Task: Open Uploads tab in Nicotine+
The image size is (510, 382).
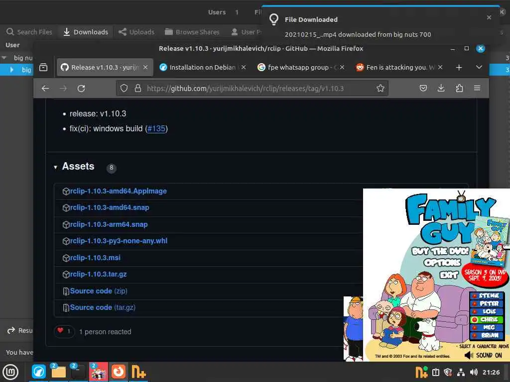Action: point(136,32)
